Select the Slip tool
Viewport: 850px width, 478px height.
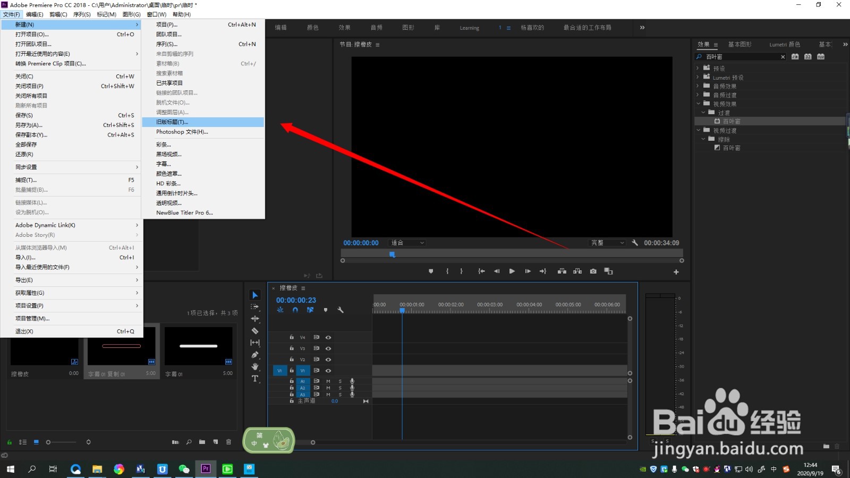point(255,343)
